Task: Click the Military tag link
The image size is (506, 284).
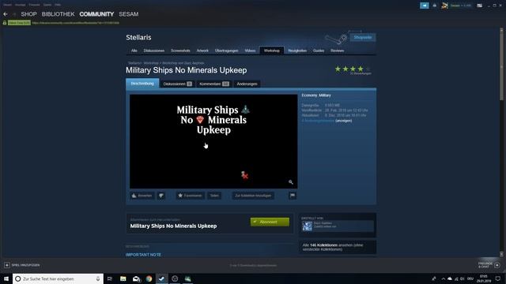Action: [325, 95]
